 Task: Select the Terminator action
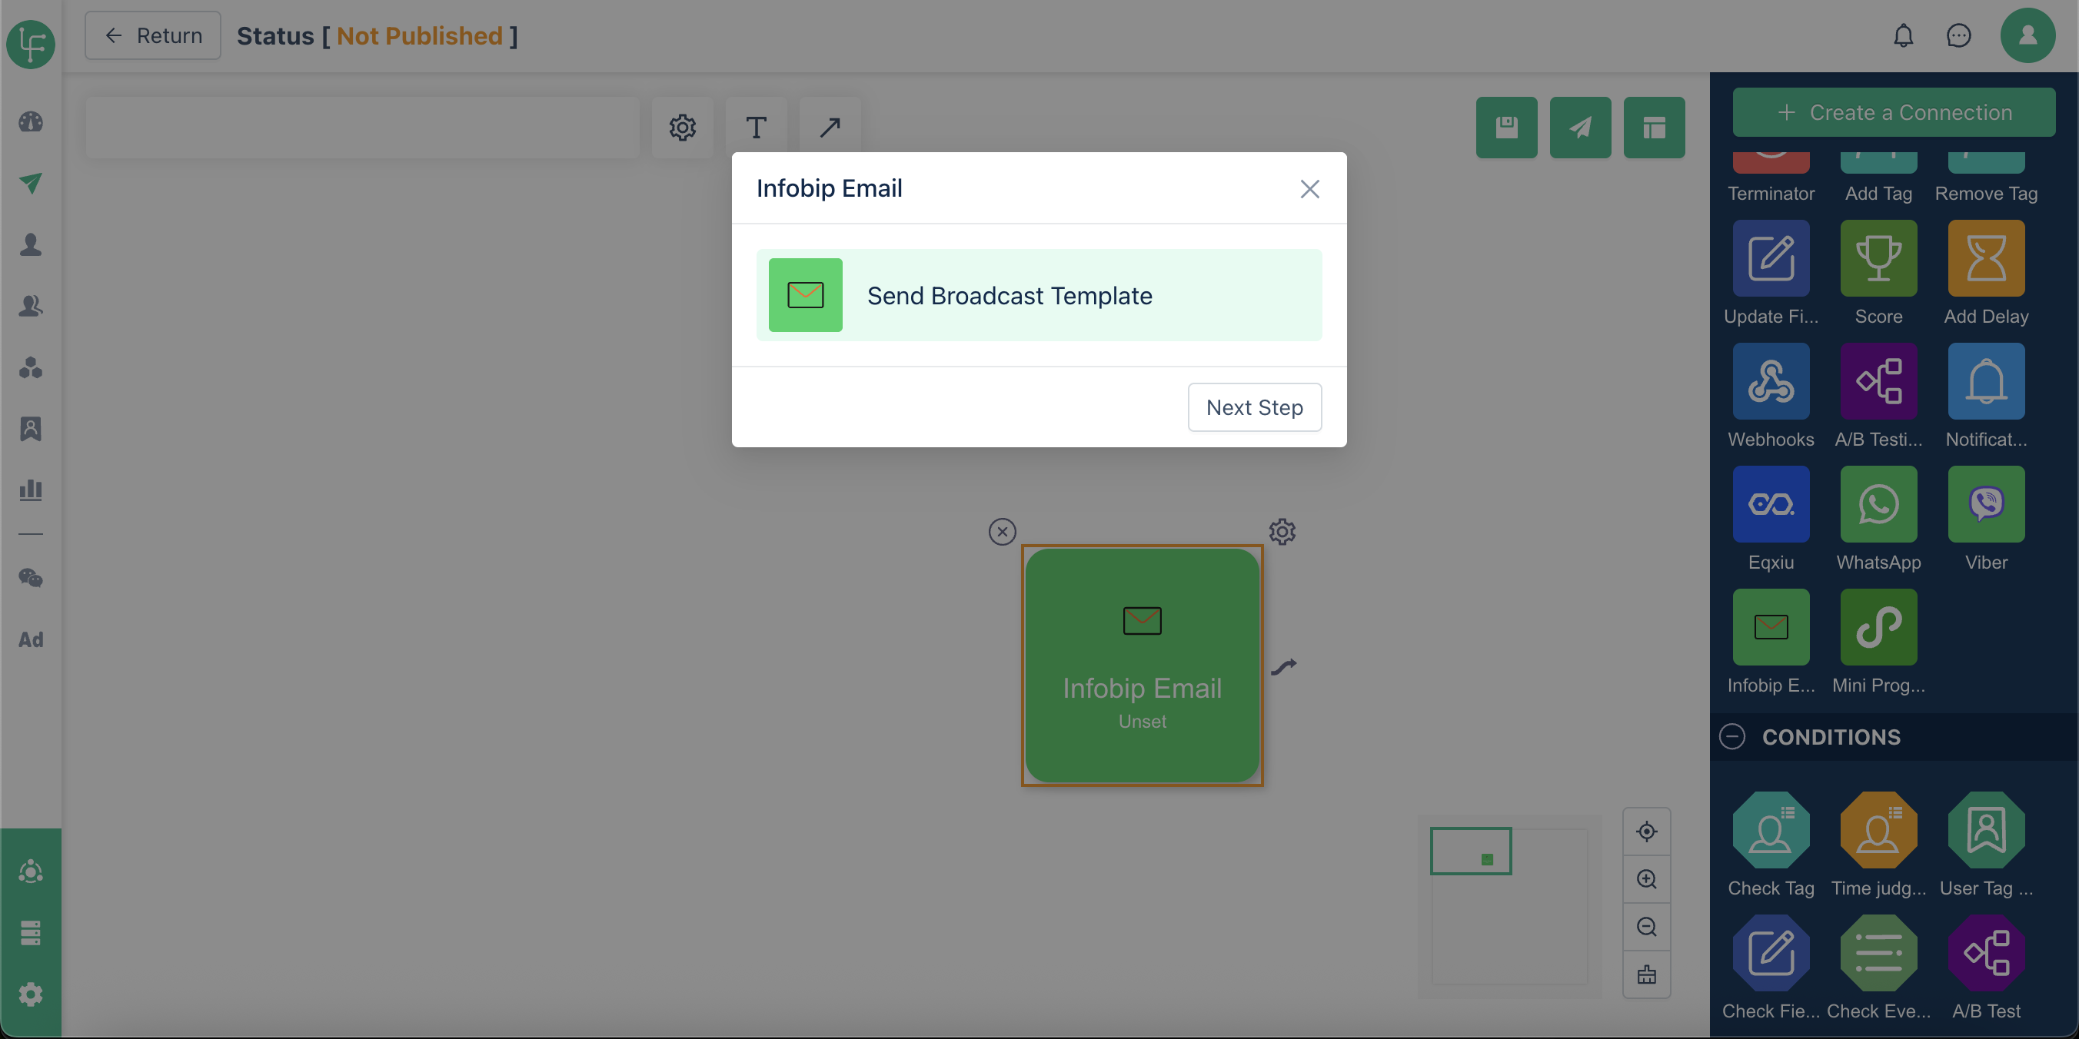(x=1771, y=161)
